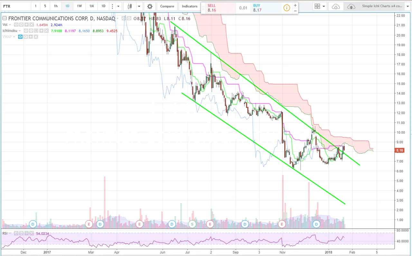Image resolution: width=412 pixels, height=256 pixels.
Task: Open settings gear for the VWAP indicator
Action: tap(26, 37)
